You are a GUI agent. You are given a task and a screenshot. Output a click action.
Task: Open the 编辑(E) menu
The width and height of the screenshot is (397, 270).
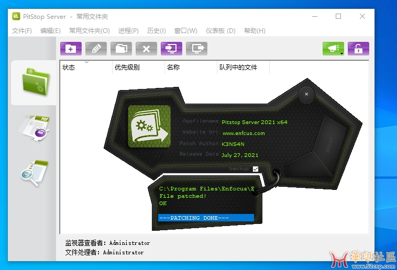click(50, 31)
